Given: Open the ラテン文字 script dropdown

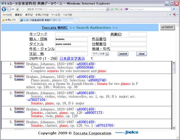Looking at the screenshot, I should [100, 54].
